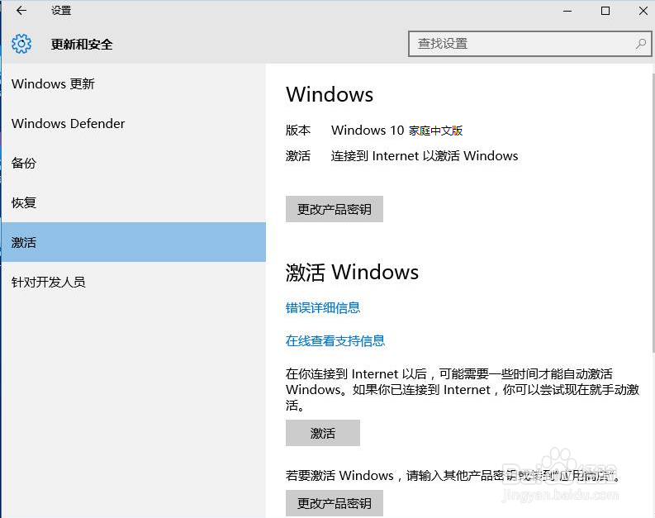Screen dimensions: 655x518
Task: Click the search magnifier icon
Action: (x=640, y=44)
